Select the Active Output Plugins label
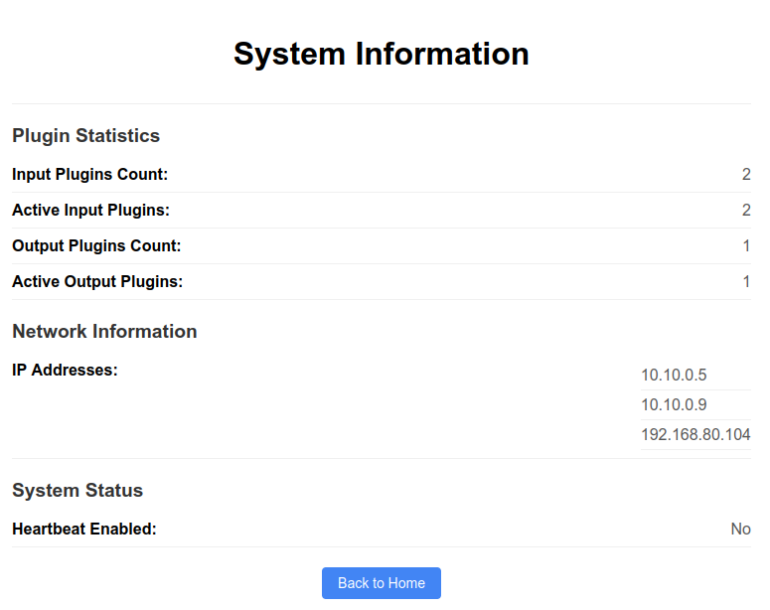The image size is (770, 610). click(x=97, y=282)
